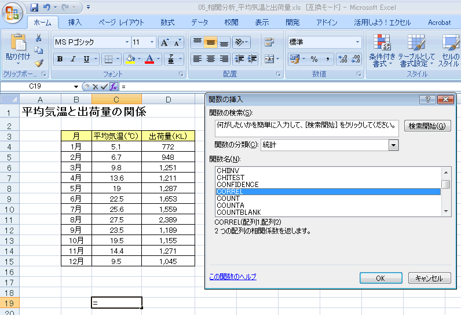
Task: Select COUNTA in the function list
Action: click(231, 206)
